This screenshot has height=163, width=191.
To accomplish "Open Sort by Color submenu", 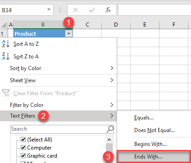I will click(58, 68).
